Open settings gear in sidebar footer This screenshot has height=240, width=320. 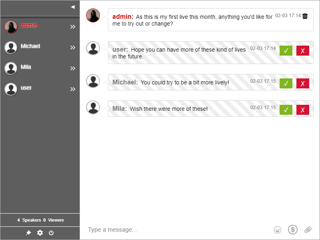coord(40,233)
